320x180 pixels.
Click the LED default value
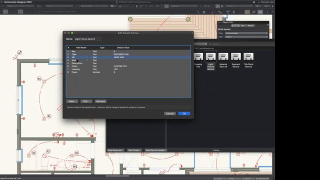[x=115, y=69]
